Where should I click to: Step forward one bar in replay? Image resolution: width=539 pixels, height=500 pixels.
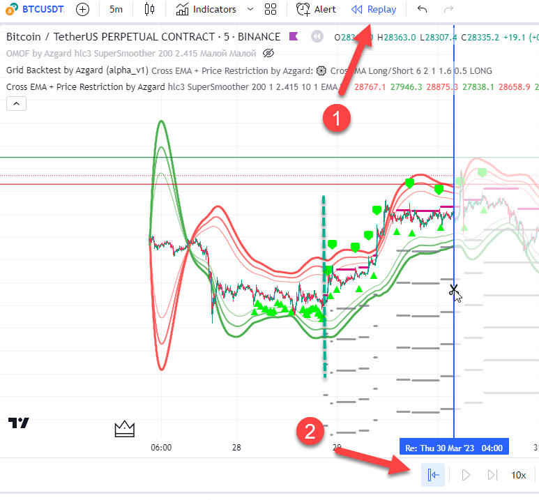492,475
